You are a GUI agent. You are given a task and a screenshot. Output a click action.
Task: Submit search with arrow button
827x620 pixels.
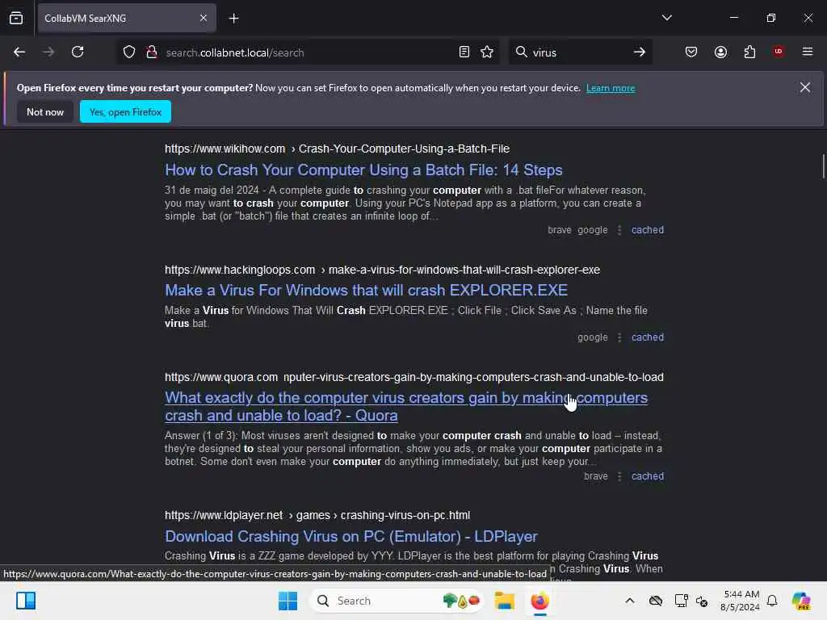point(640,52)
